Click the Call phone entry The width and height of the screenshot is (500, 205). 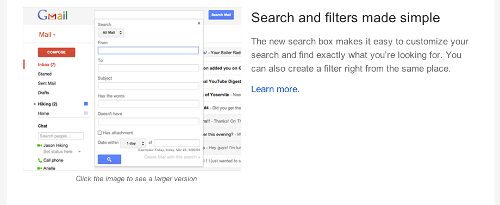pyautogui.click(x=53, y=161)
